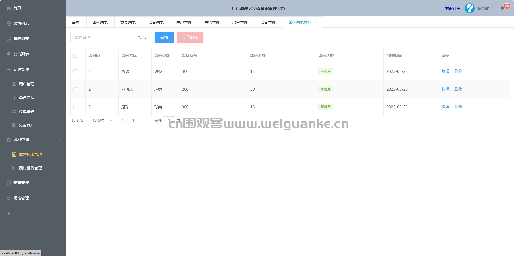Check the 篮球 row checkbox
Image resolution: width=514 pixels, height=256 pixels.
click(75, 71)
